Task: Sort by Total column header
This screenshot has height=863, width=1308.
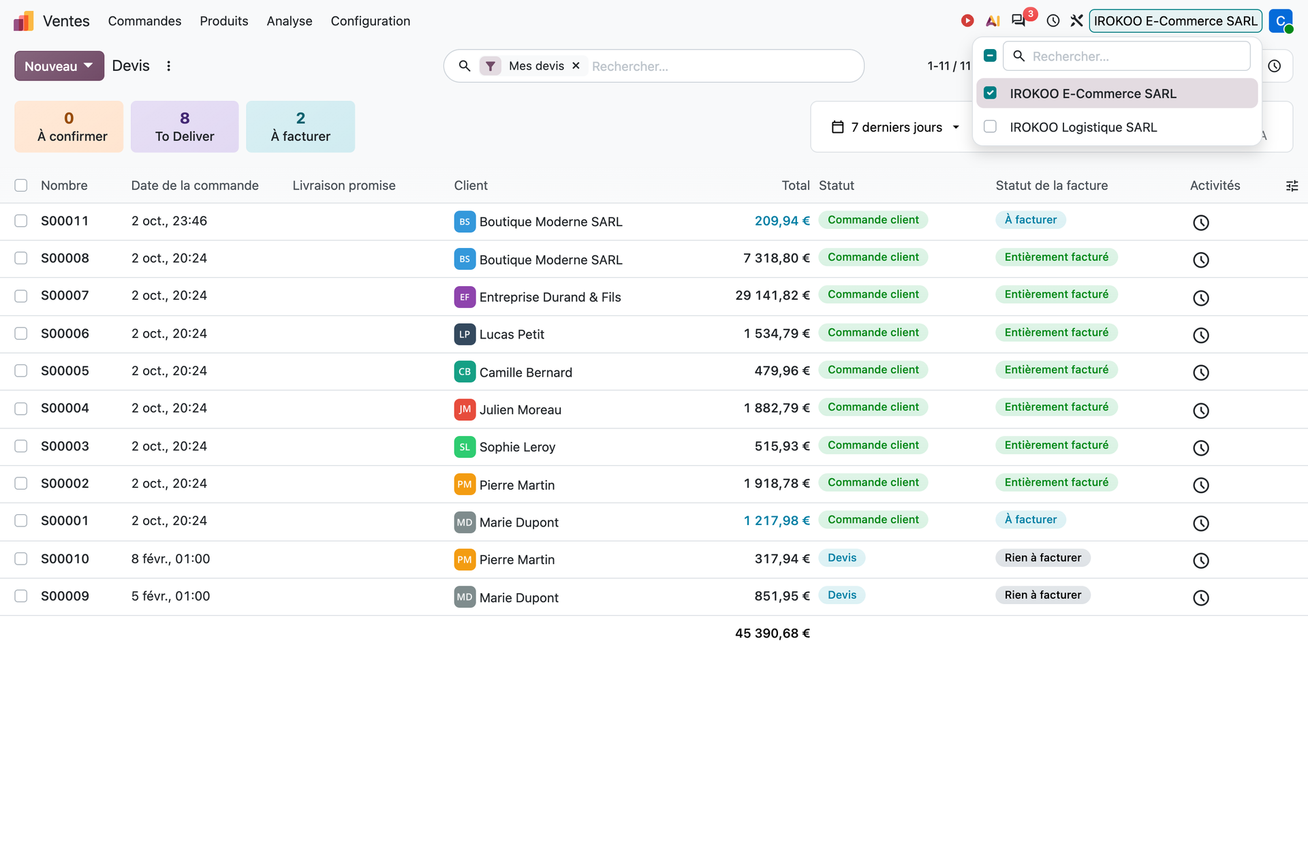Action: point(795,185)
